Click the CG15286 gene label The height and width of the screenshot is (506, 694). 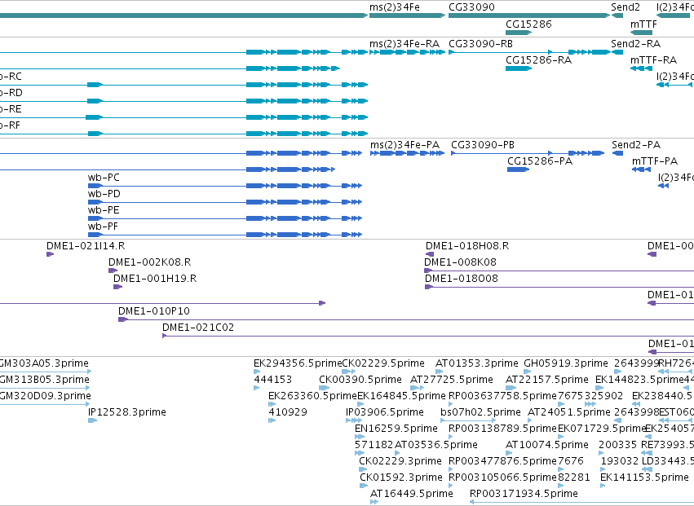pyautogui.click(x=528, y=24)
